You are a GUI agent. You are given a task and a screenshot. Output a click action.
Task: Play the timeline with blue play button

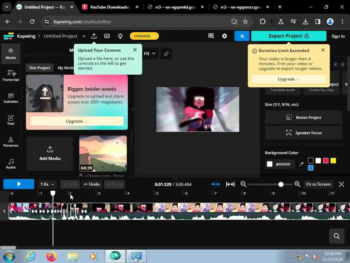(x=19, y=184)
